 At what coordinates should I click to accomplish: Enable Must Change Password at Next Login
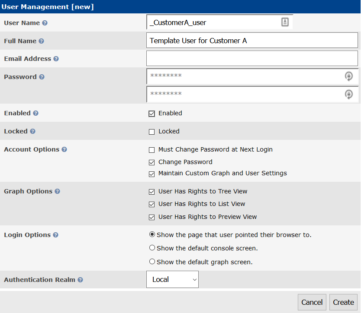[152, 150]
